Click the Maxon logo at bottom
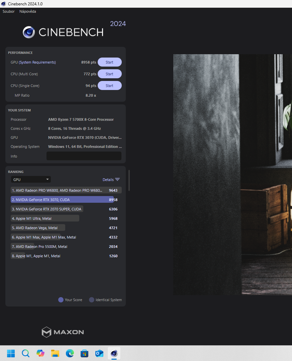This screenshot has width=292, height=361. [x=63, y=332]
